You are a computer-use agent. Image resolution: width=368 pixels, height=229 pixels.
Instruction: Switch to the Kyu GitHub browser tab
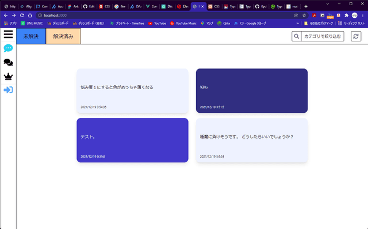[x=261, y=6]
